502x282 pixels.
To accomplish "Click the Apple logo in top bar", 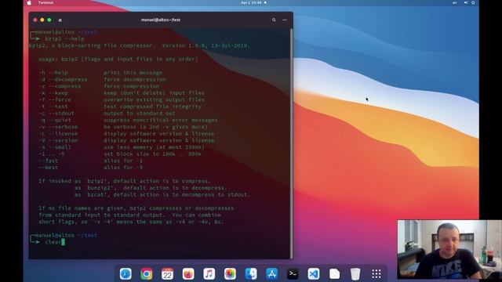I will coord(29,2).
